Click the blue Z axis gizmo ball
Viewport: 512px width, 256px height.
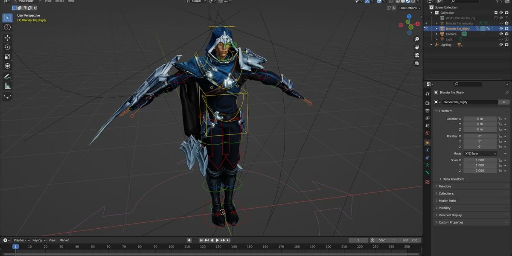(409, 17)
